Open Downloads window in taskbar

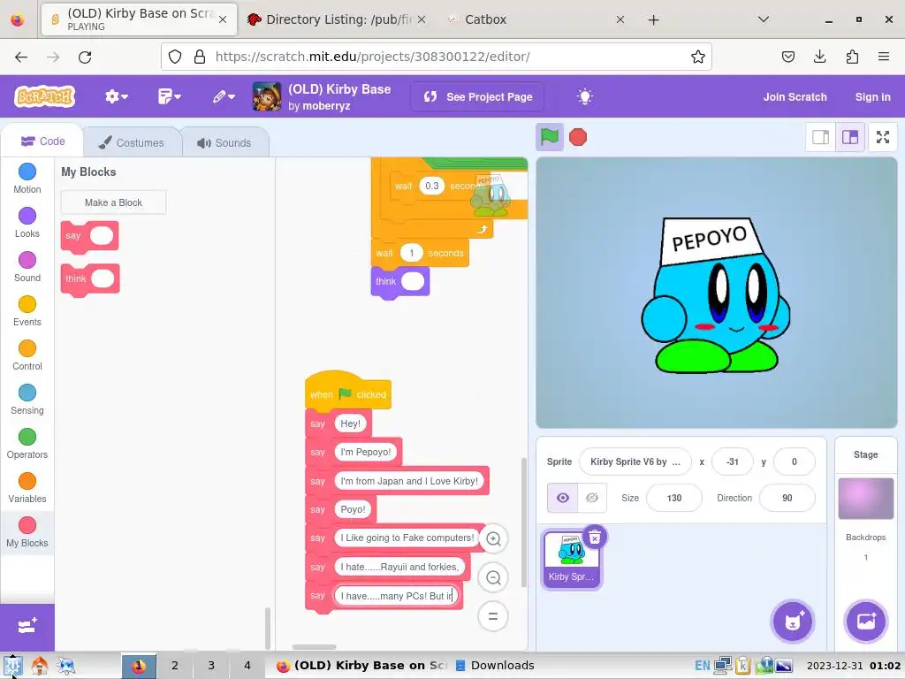[495, 666]
